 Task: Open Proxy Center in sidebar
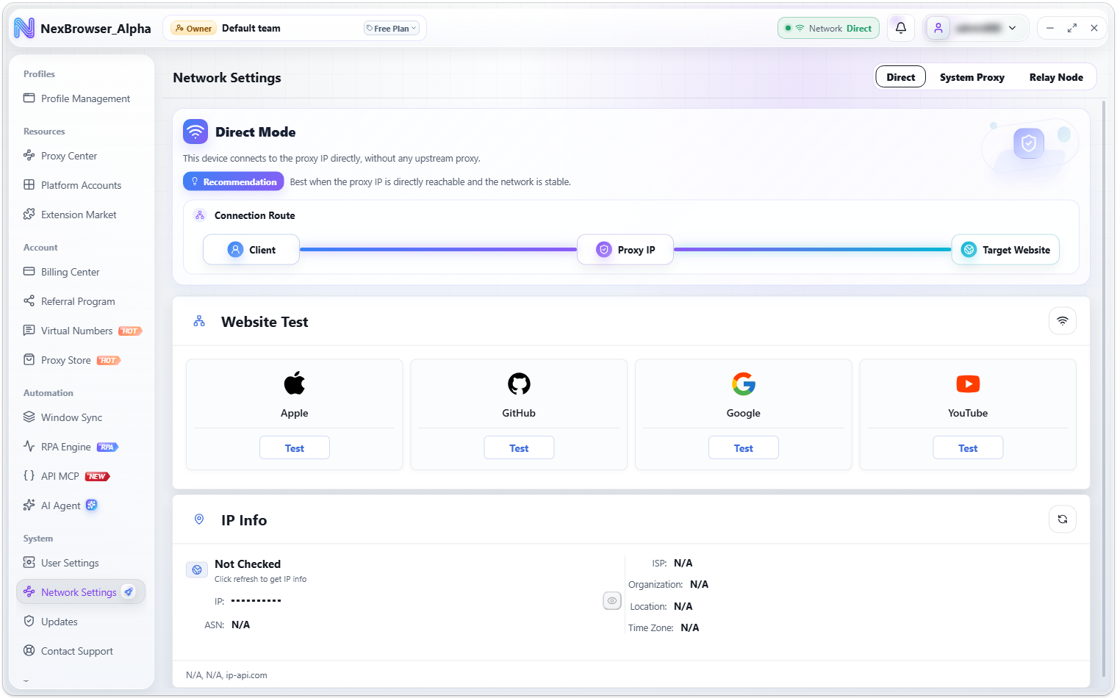point(81,156)
